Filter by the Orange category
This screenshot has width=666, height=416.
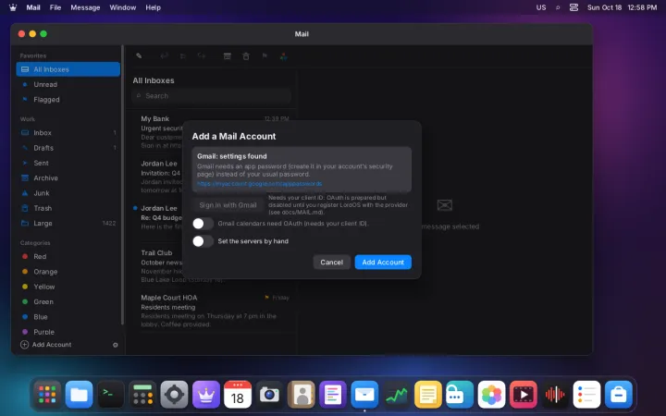[x=68, y=272]
